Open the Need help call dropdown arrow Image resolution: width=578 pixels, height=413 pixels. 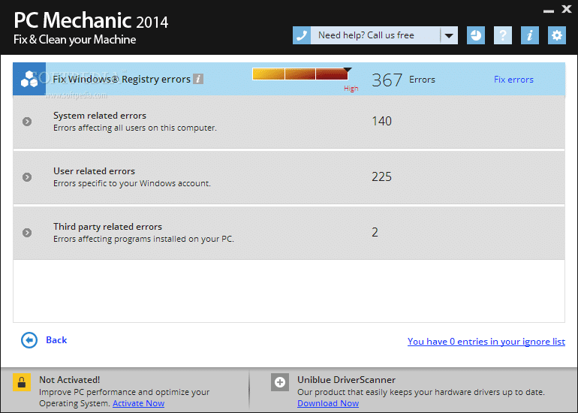449,35
